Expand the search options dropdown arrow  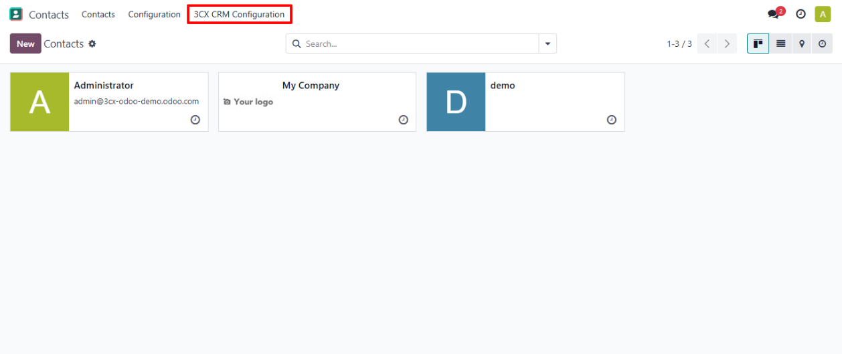[548, 43]
